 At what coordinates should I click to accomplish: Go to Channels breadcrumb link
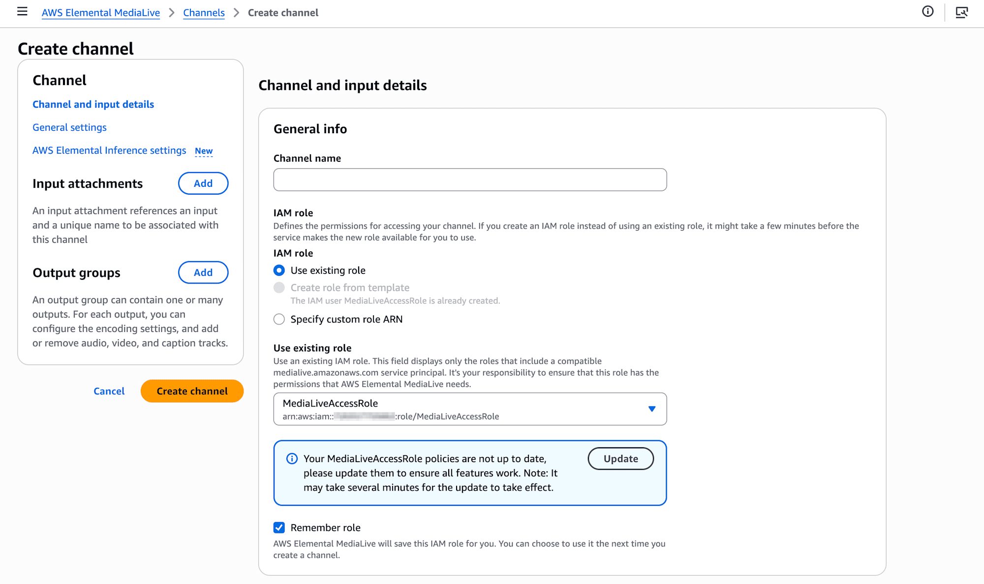204,13
